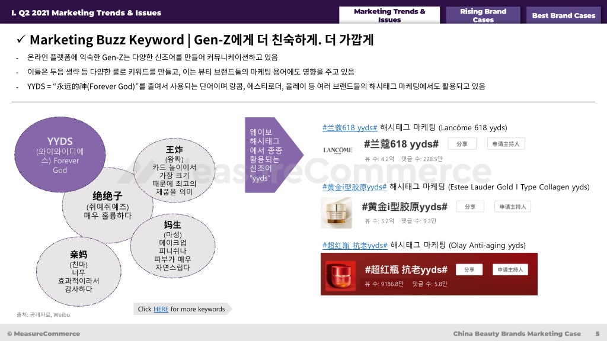Screen dimensions: 607x341
Task: Click header text 'I. Q2 2021 Marketing Trends & Issues'
Action: [86, 13]
